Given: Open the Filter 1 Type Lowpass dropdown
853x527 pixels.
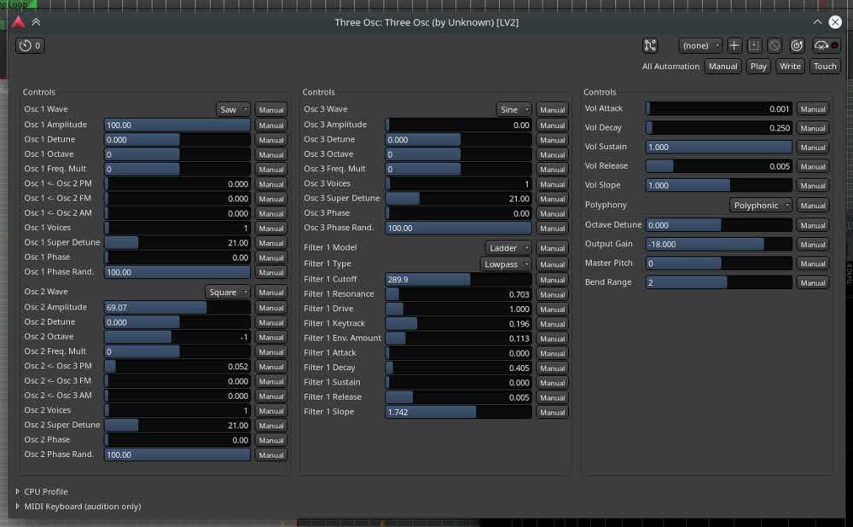Looking at the screenshot, I should pyautogui.click(x=506, y=264).
